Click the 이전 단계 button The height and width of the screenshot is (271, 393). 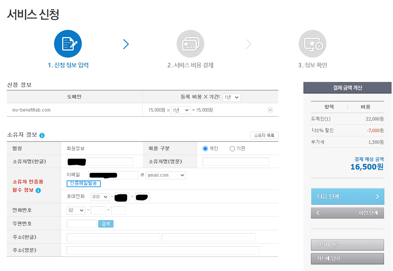(347, 212)
